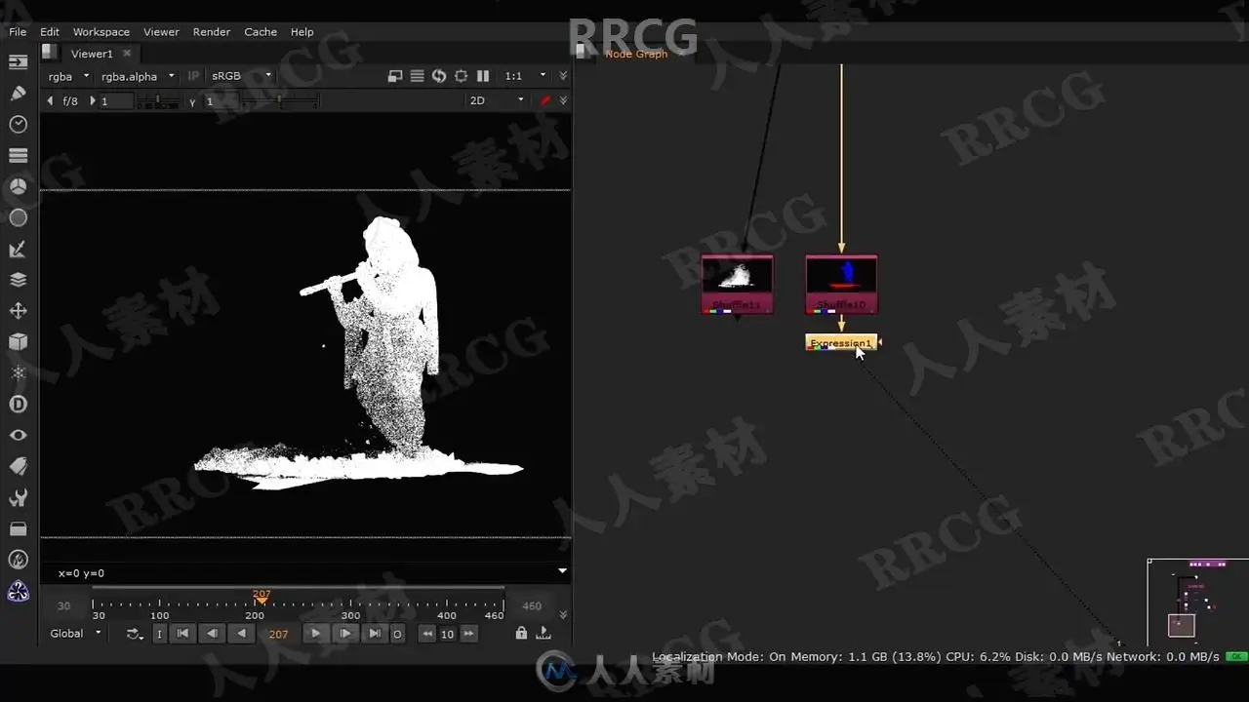The image size is (1249, 702).
Task: Play the sequence forward
Action: click(x=314, y=634)
